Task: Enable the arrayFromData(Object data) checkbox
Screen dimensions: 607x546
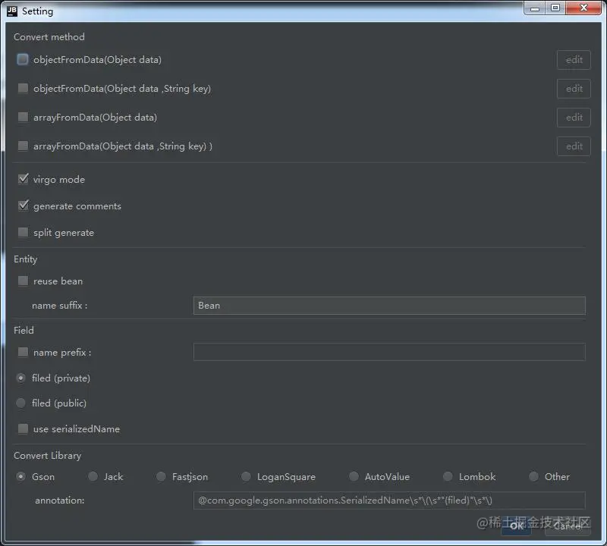Action: click(23, 117)
